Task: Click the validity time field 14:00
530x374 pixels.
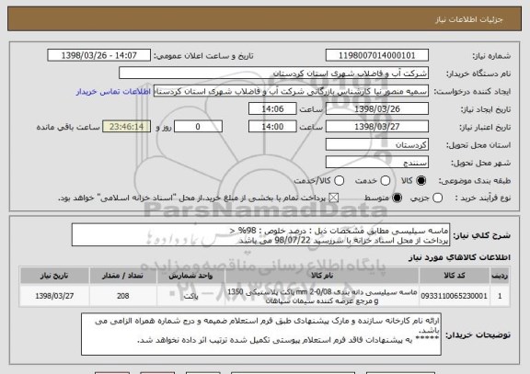Action: [x=272, y=127]
